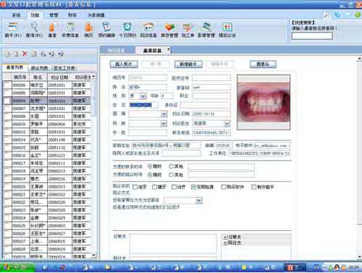Open the 今日预约 today's appointments clock icon
The height and width of the screenshot is (273, 362).
[127, 30]
